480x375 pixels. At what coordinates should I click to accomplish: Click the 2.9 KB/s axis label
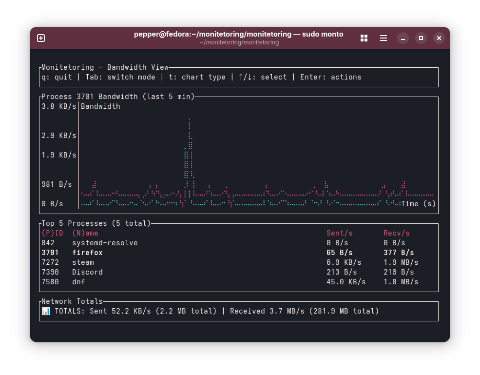(59, 136)
